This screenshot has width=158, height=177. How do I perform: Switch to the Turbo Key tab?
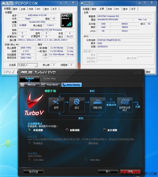pyautogui.click(x=49, y=79)
